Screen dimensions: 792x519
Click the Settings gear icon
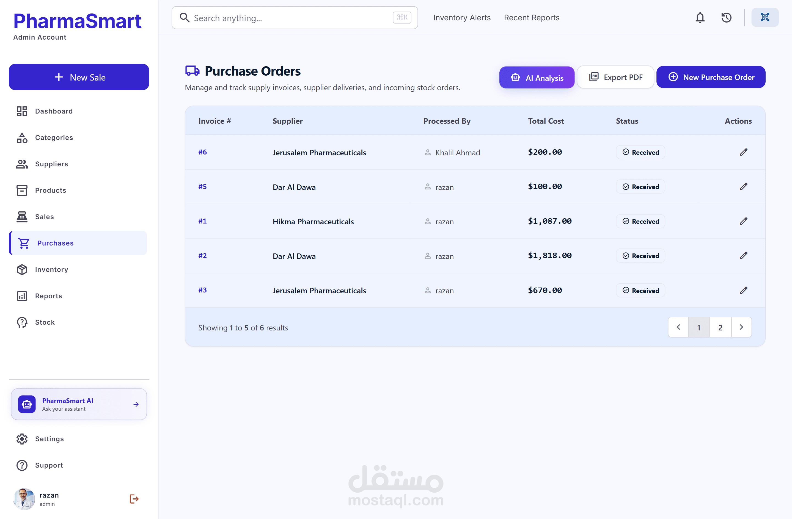click(22, 439)
